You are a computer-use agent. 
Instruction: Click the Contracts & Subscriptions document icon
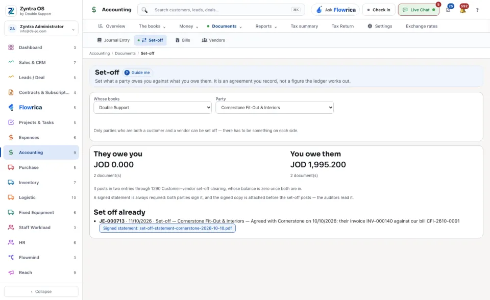tap(11, 92)
